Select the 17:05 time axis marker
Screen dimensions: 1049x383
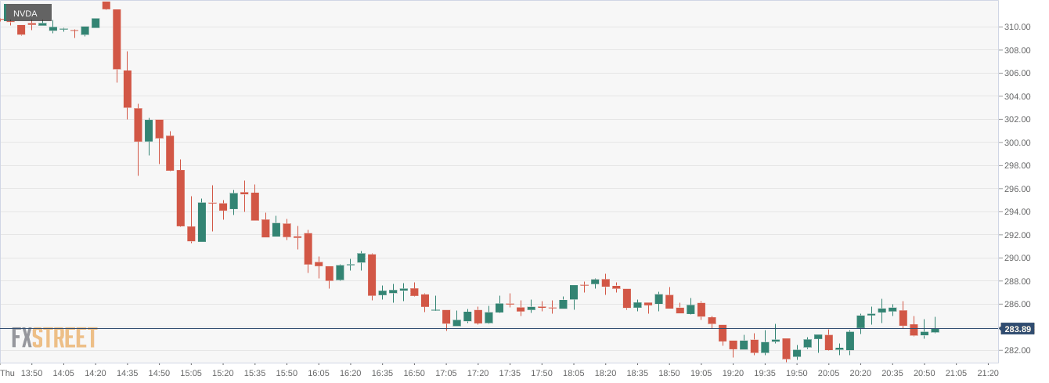tap(446, 373)
